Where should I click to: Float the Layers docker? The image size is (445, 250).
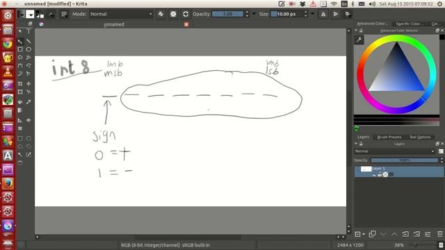(x=437, y=144)
